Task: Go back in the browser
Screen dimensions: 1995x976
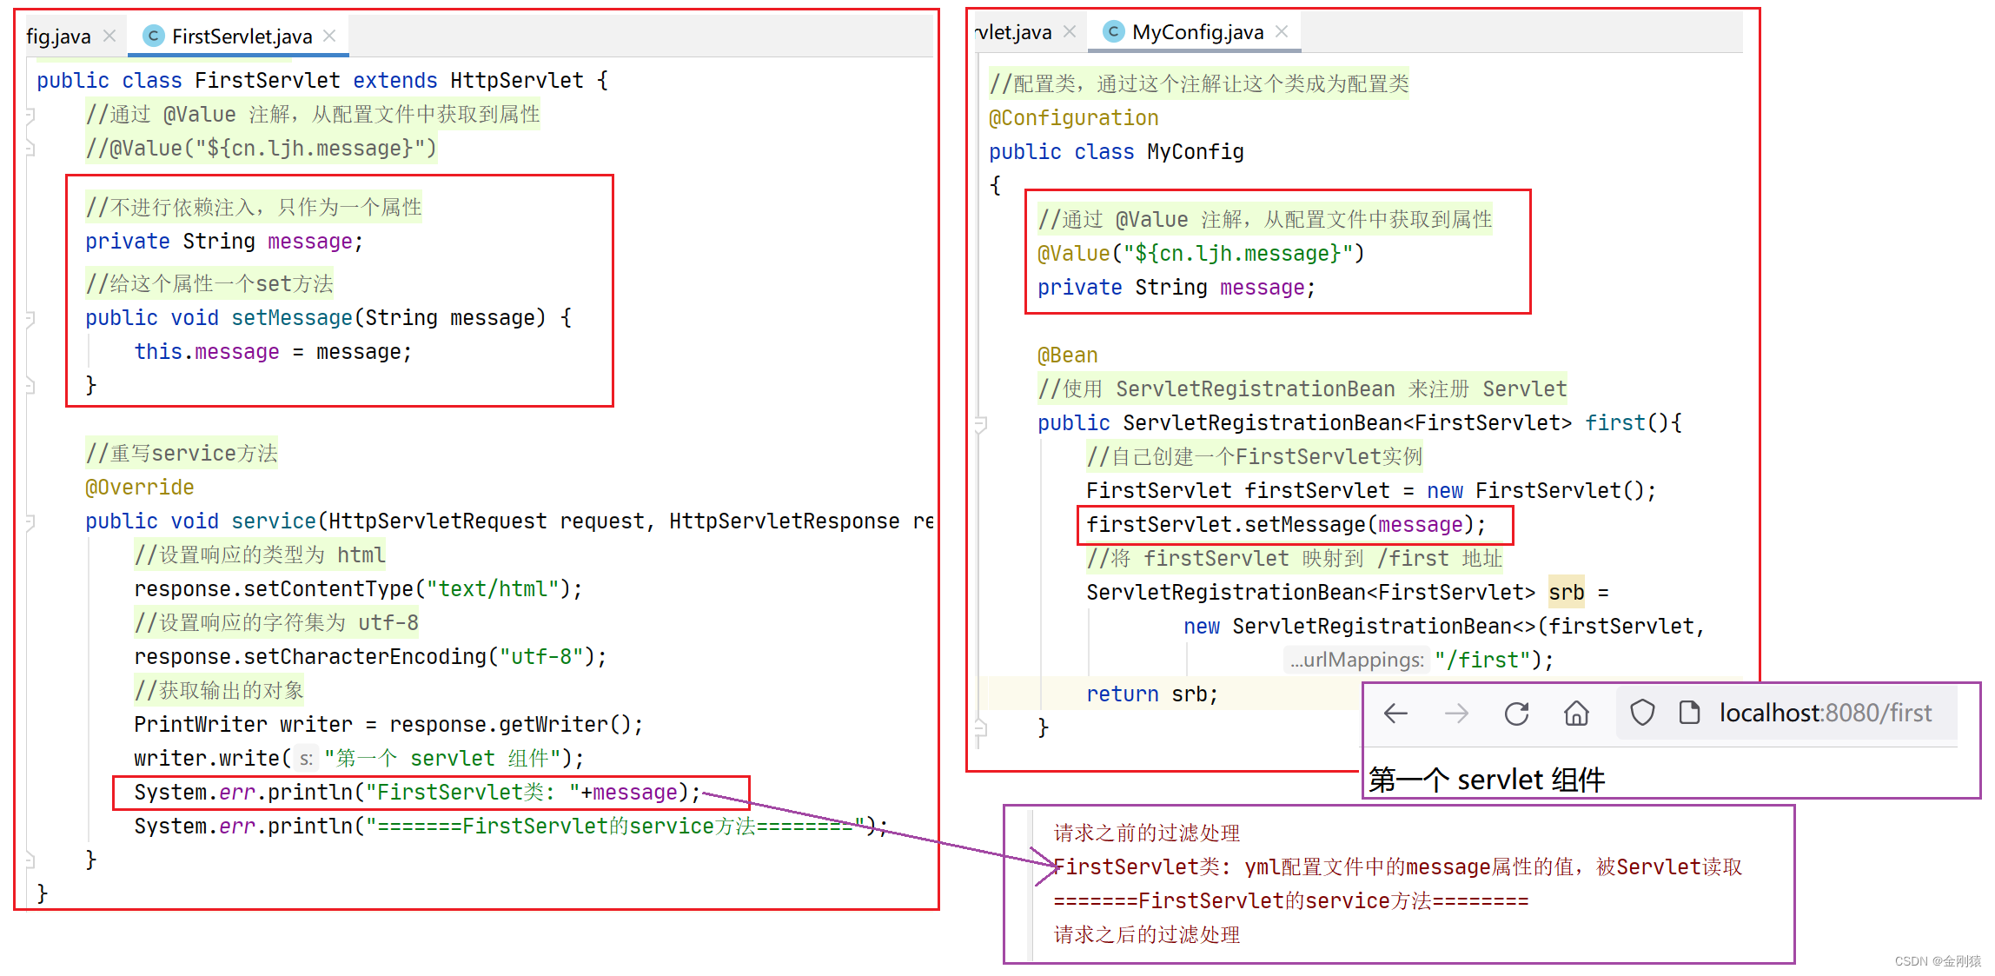Action: (x=1395, y=714)
